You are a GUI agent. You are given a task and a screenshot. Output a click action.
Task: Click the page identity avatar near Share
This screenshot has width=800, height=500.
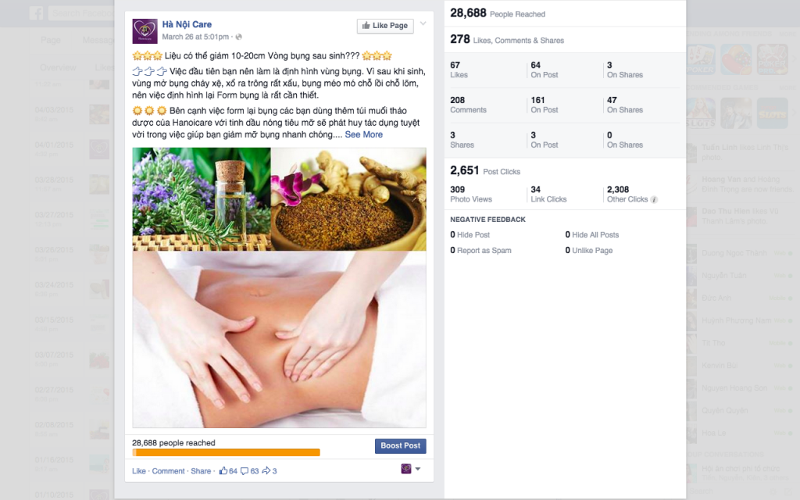tap(406, 469)
